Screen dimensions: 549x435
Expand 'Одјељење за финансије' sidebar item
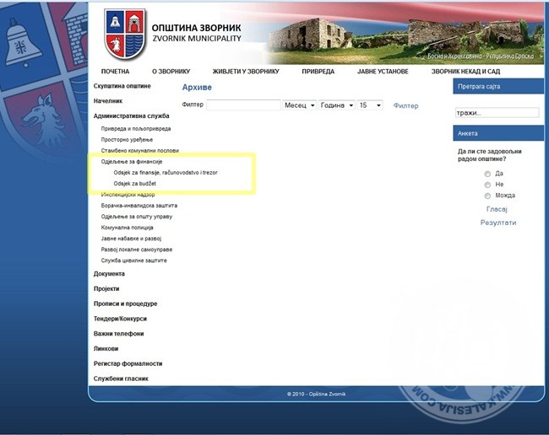131,161
